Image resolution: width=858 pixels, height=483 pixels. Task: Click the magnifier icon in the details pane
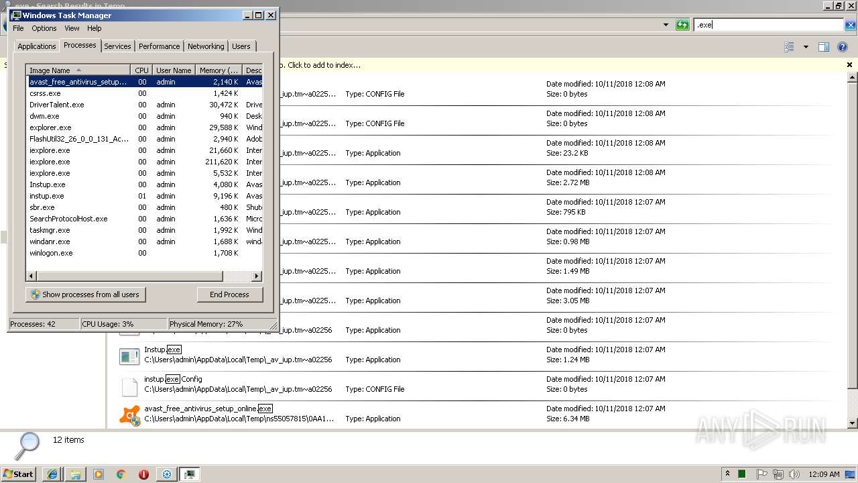[x=27, y=446]
